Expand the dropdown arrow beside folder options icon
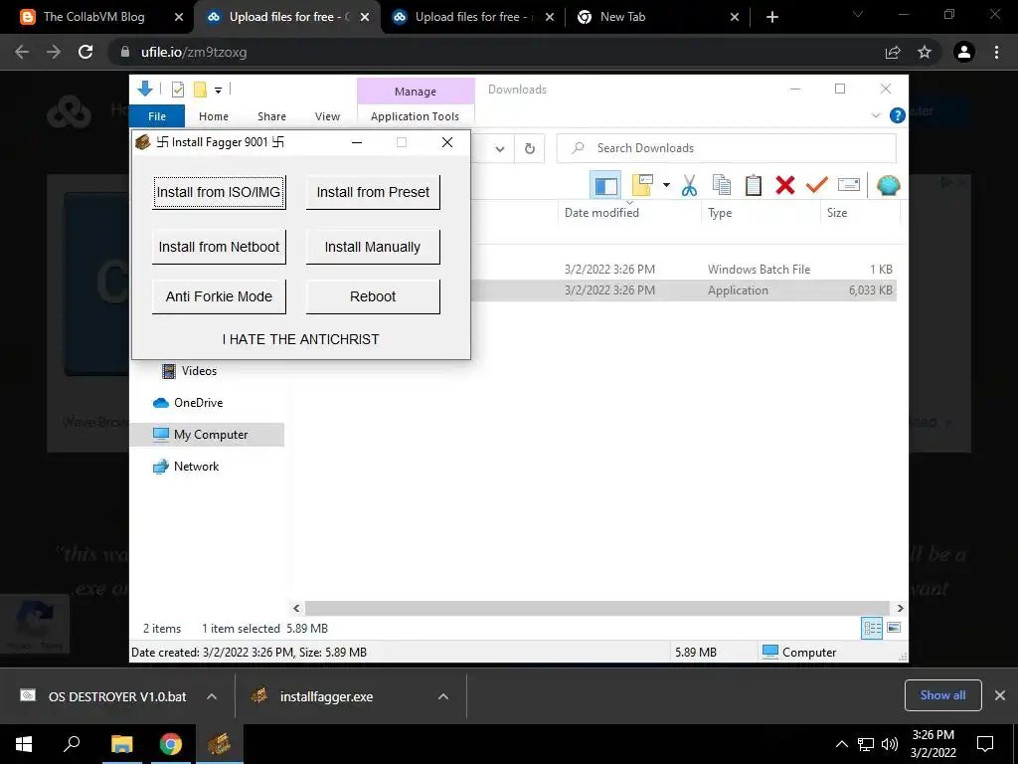1018x764 pixels. coord(666,185)
